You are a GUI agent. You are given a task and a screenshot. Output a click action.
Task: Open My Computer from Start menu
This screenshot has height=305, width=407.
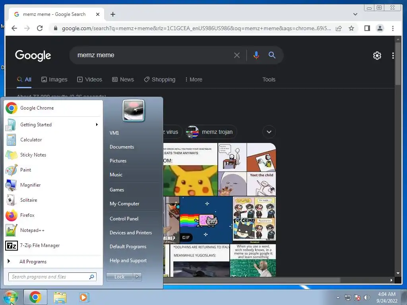coord(124,204)
